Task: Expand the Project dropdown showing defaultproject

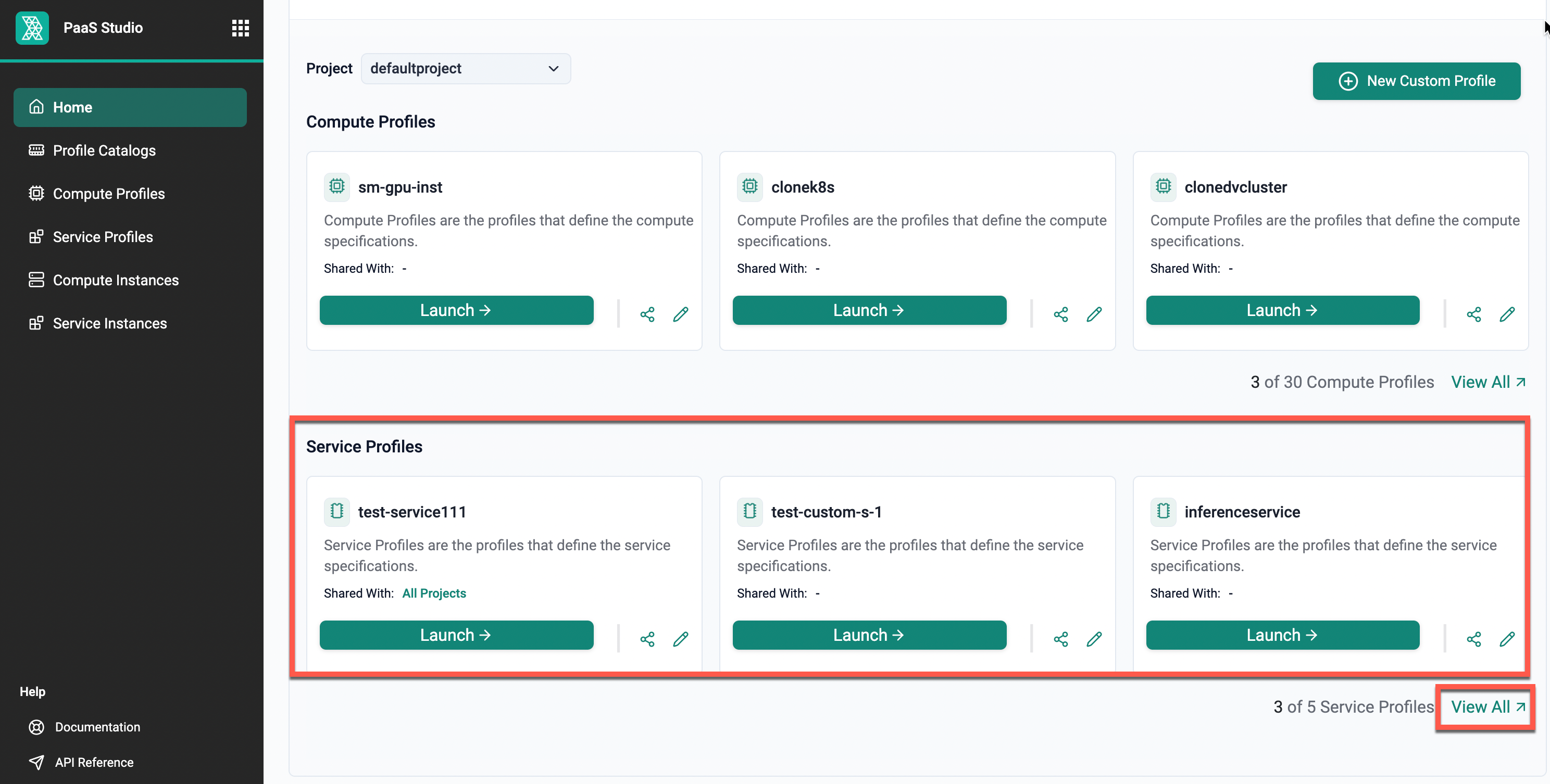Action: [466, 69]
